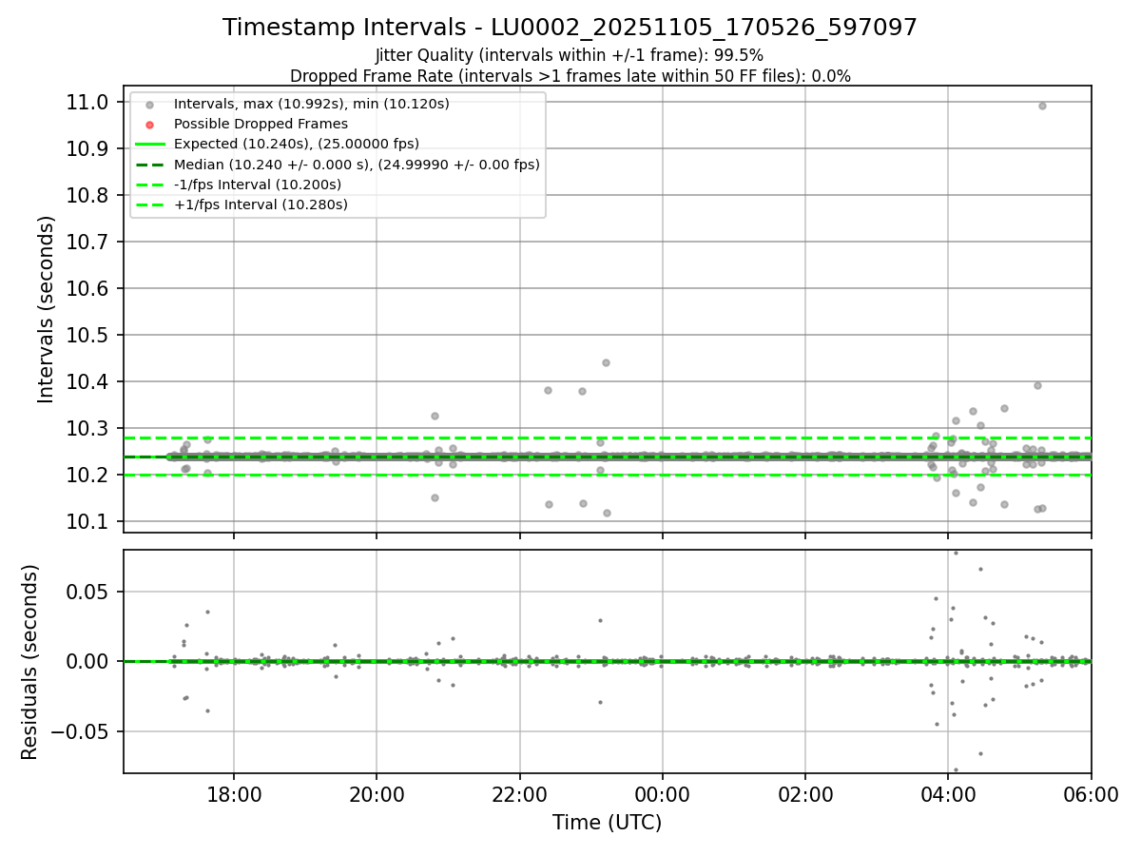1141x856 pixels.
Task: Click the '-1/fps Interval (10.200s)' legend entry
Action: coord(258,185)
